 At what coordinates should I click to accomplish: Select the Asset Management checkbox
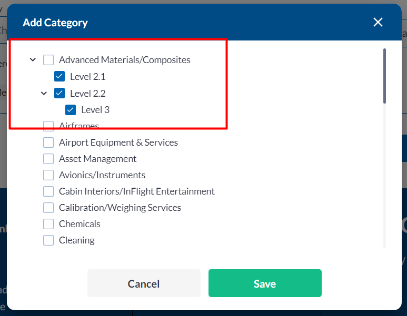pyautogui.click(x=48, y=159)
